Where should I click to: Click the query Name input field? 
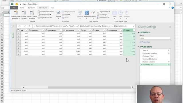155,38
